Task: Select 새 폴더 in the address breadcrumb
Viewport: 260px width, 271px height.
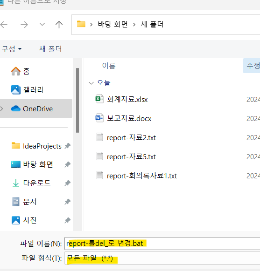Action: [152, 24]
